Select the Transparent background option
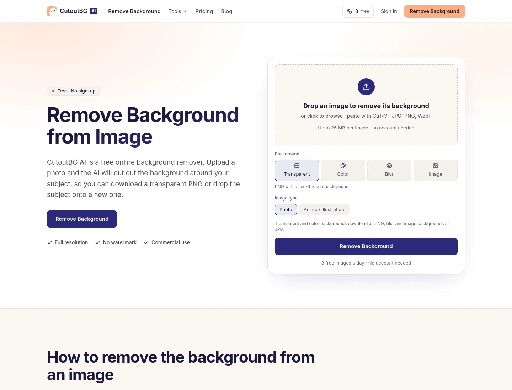This screenshot has width=512, height=390. (x=297, y=170)
